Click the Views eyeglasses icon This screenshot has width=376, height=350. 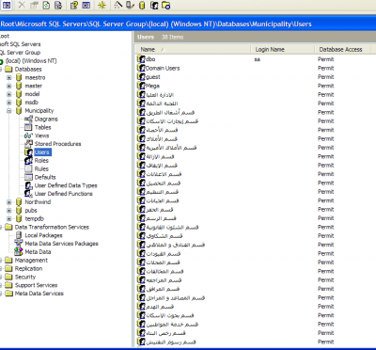tap(28, 135)
